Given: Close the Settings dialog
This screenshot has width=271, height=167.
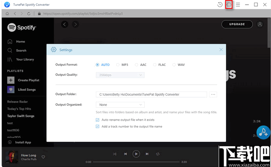Looking at the screenshot, I should click(x=221, y=50).
